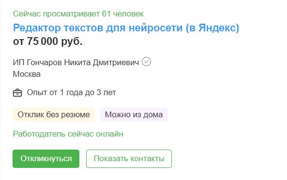Click the word Редактор in the vacancy title

pyautogui.click(x=37, y=28)
